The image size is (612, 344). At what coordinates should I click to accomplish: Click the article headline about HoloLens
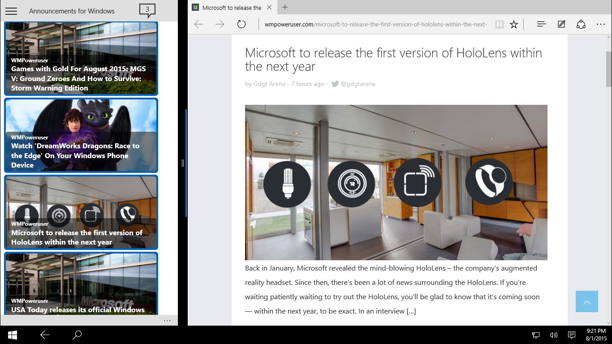(x=393, y=60)
